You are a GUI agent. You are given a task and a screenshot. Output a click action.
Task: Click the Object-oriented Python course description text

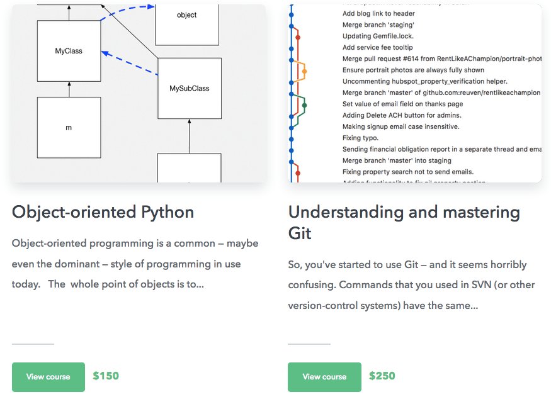pos(135,264)
